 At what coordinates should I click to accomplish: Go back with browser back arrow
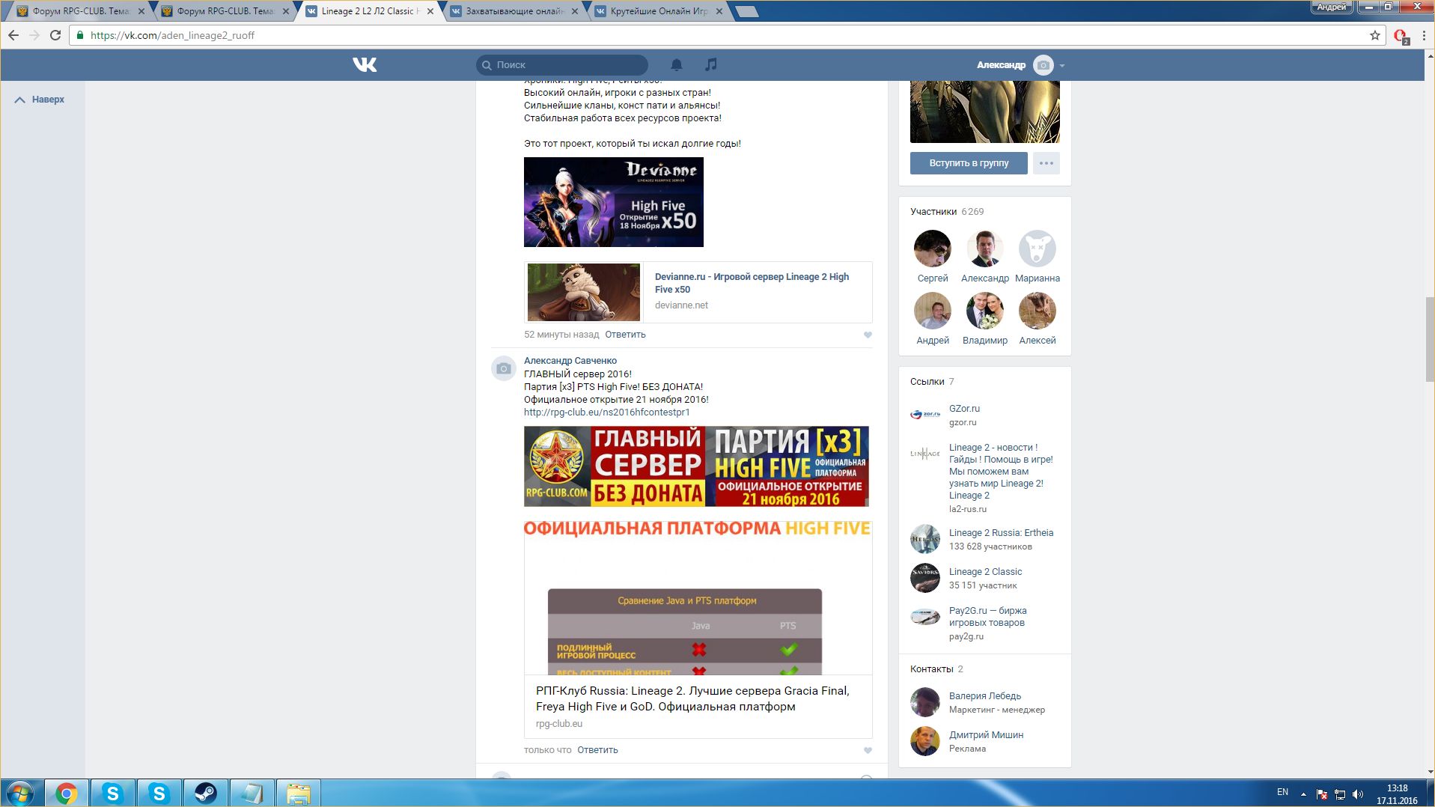13,35
